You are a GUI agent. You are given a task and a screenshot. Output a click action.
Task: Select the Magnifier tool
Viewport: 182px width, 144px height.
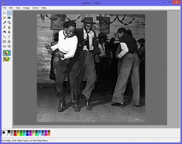(9, 22)
